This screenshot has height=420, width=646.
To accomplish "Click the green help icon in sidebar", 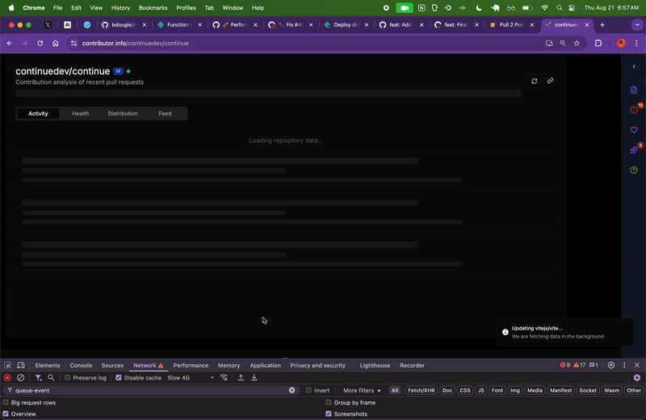I will tap(634, 170).
